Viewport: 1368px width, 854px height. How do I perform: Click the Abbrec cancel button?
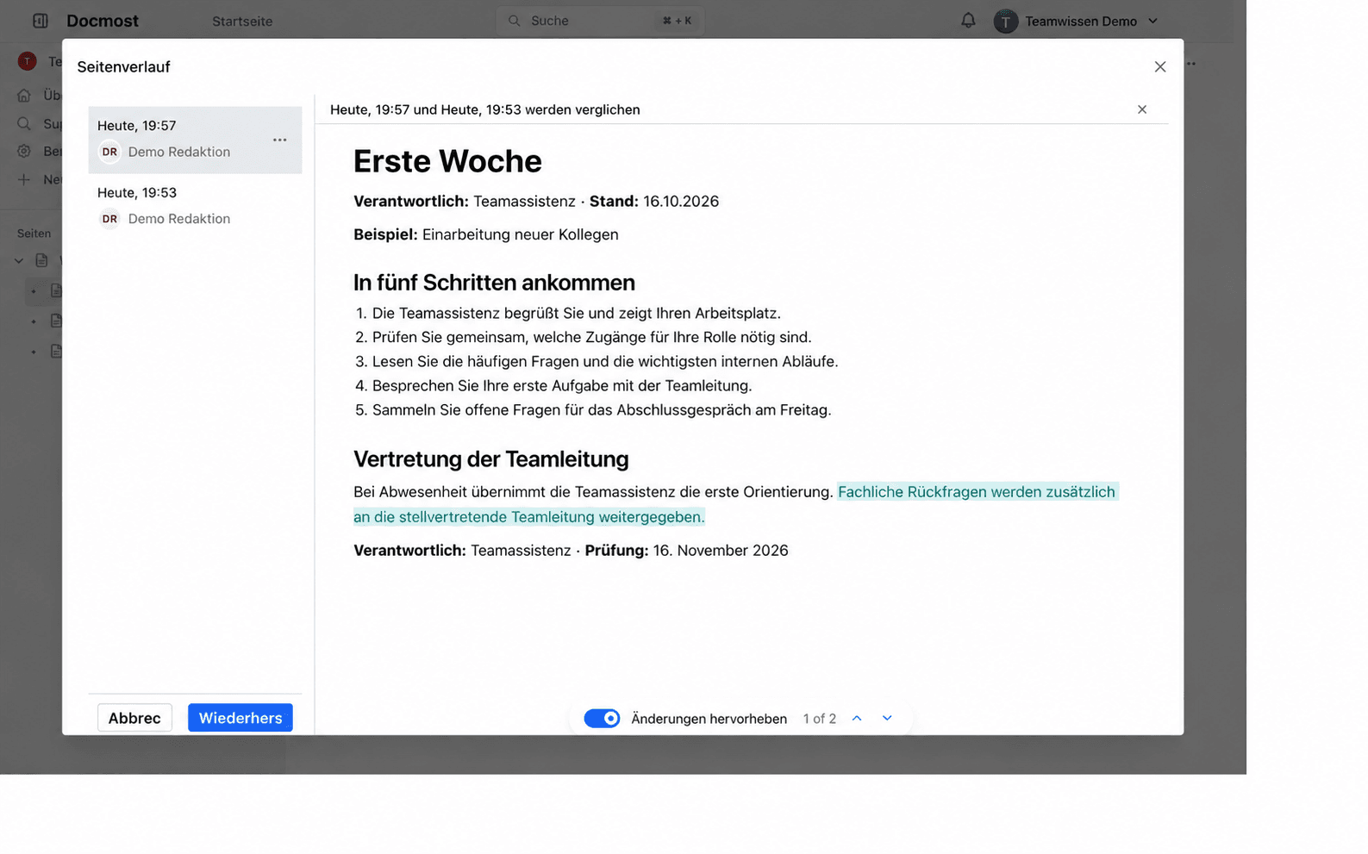pyautogui.click(x=134, y=718)
